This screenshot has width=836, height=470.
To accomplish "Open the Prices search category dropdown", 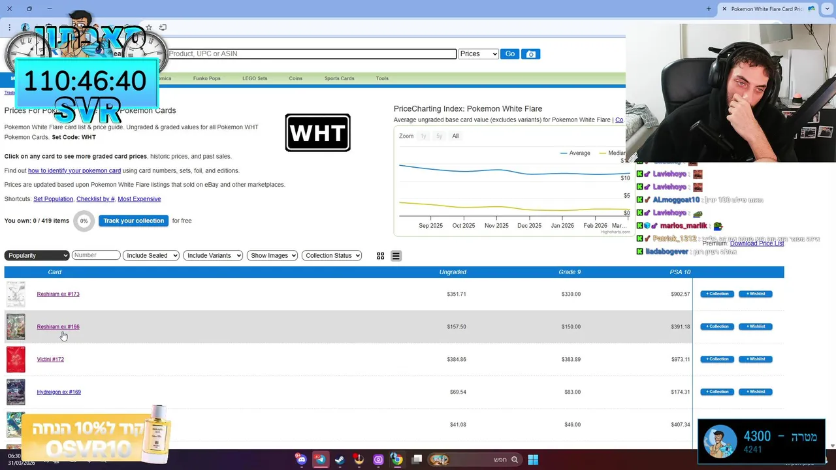I will [478, 54].
